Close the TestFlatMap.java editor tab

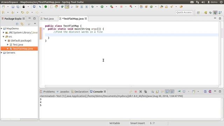click(x=86, y=19)
